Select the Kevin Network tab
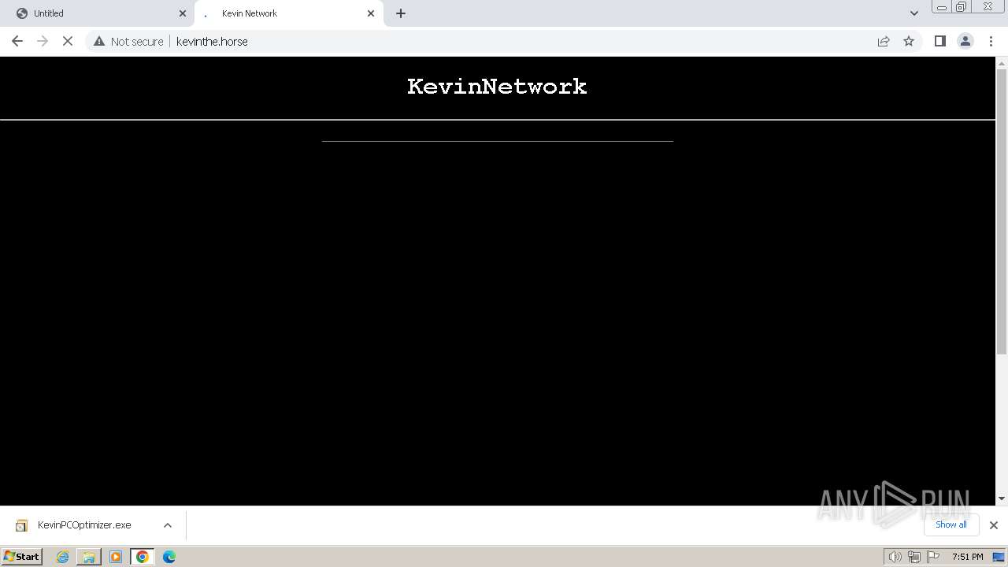The width and height of the screenshot is (1008, 567). pos(287,13)
